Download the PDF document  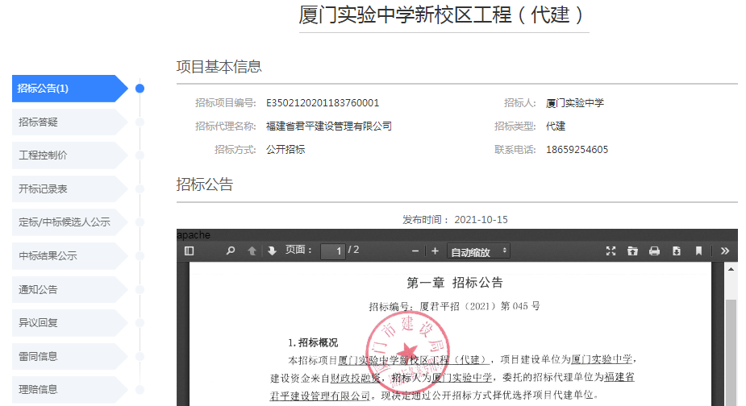(x=676, y=251)
